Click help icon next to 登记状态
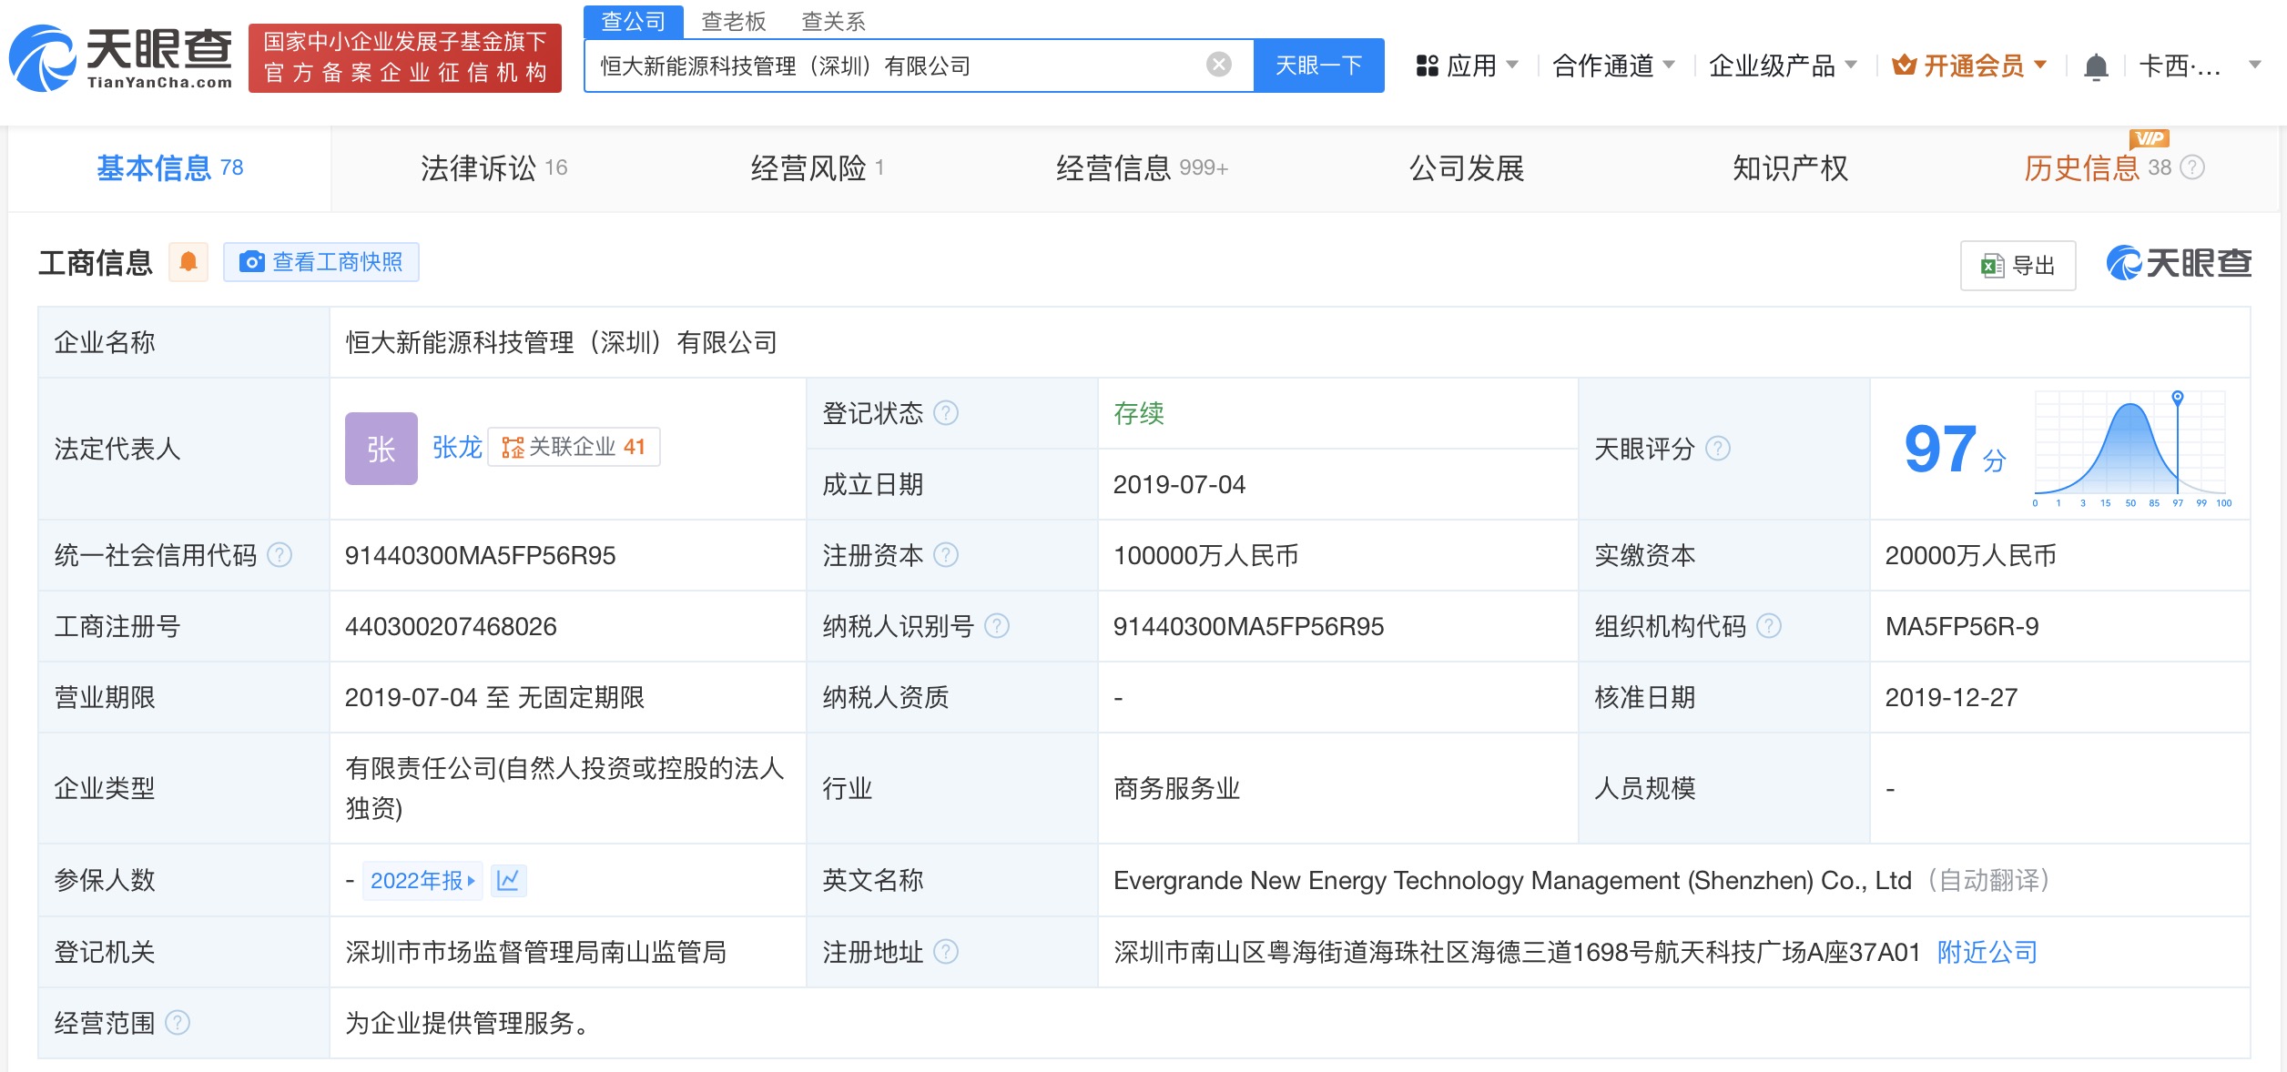Screen dimensions: 2287x1072 click(x=946, y=413)
